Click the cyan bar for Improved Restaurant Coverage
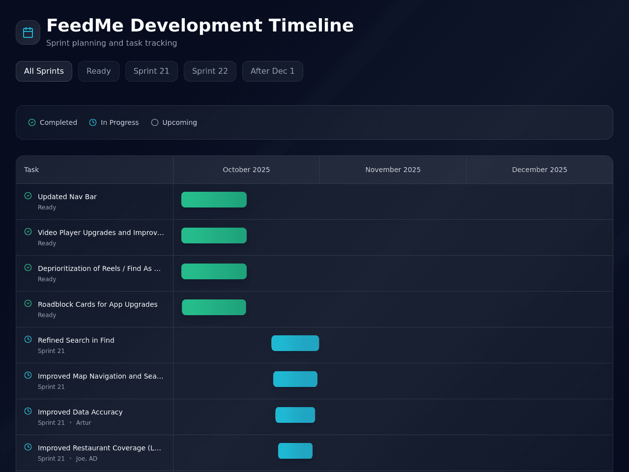Image resolution: width=629 pixels, height=472 pixels. [295, 451]
